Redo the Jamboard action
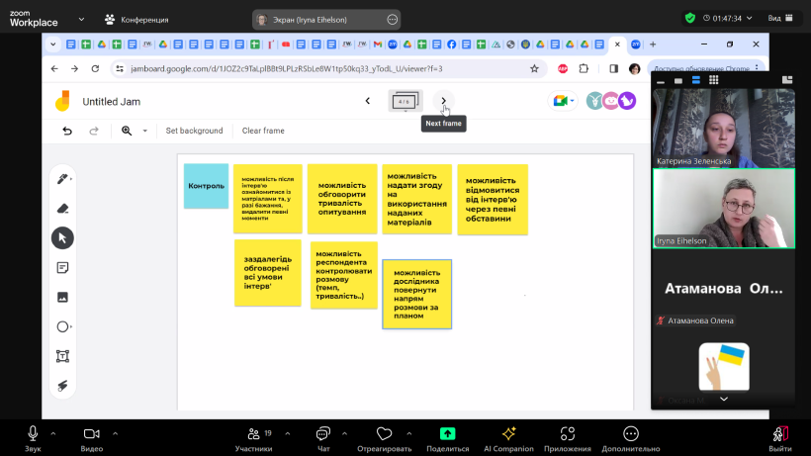 (x=94, y=131)
